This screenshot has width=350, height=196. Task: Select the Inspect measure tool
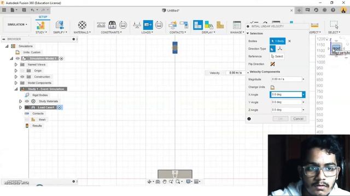[x=314, y=26]
